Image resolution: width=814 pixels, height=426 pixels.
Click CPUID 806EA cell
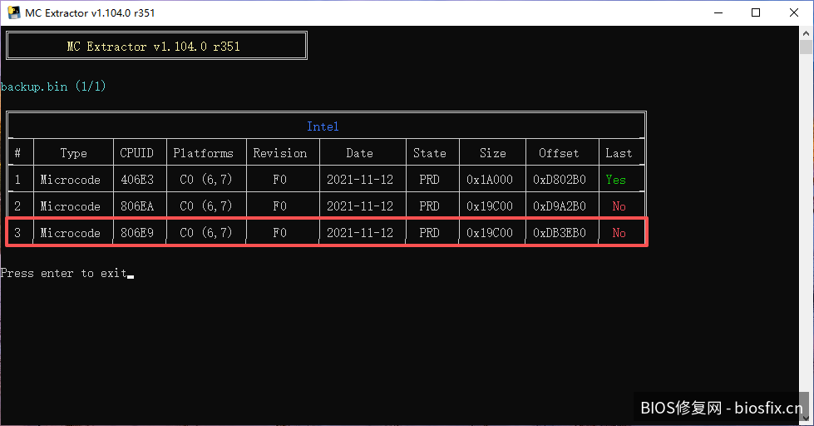click(x=137, y=206)
